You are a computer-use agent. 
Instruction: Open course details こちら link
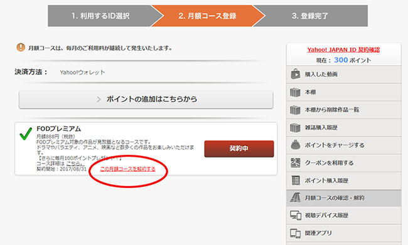click(75, 164)
